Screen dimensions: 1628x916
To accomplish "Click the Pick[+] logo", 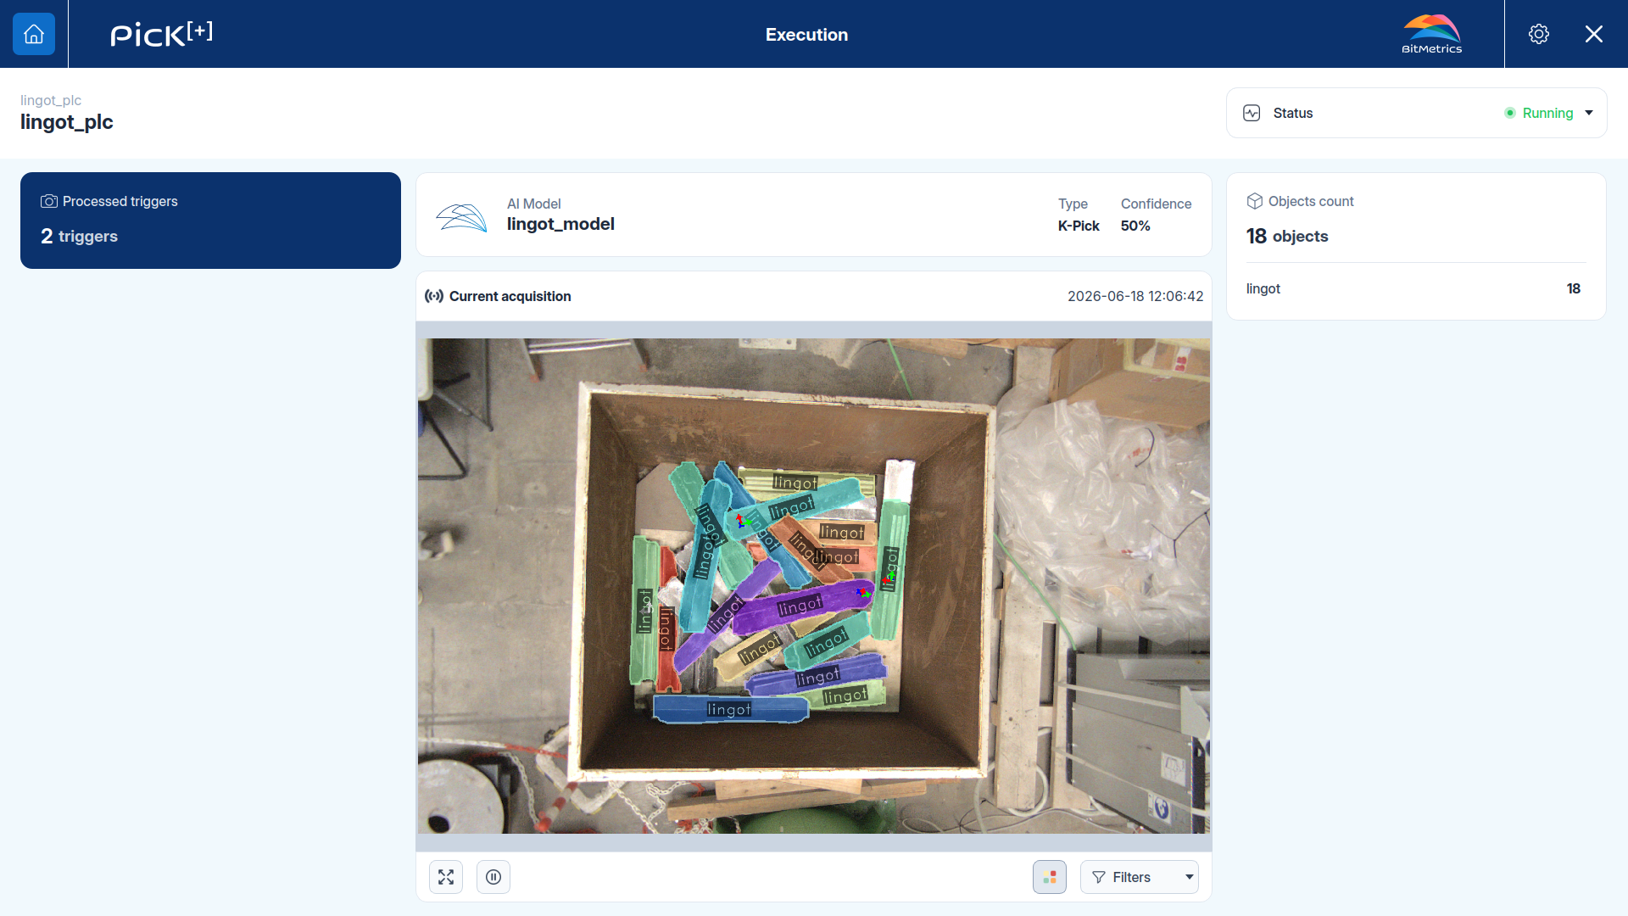I will [161, 34].
